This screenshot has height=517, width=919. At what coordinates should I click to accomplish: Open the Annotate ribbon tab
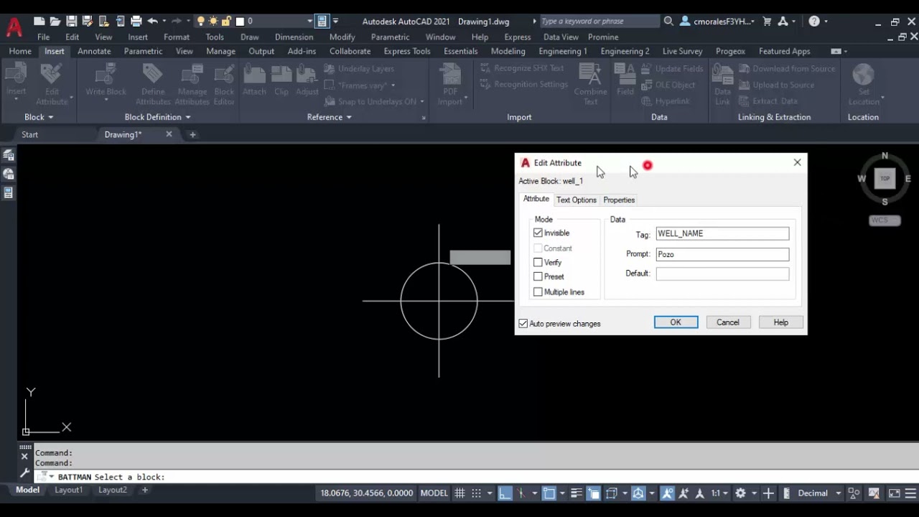point(94,51)
